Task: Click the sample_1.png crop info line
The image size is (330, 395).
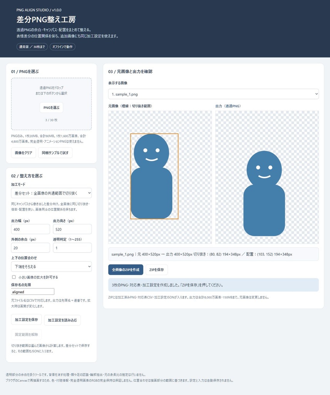Action: click(x=214, y=254)
